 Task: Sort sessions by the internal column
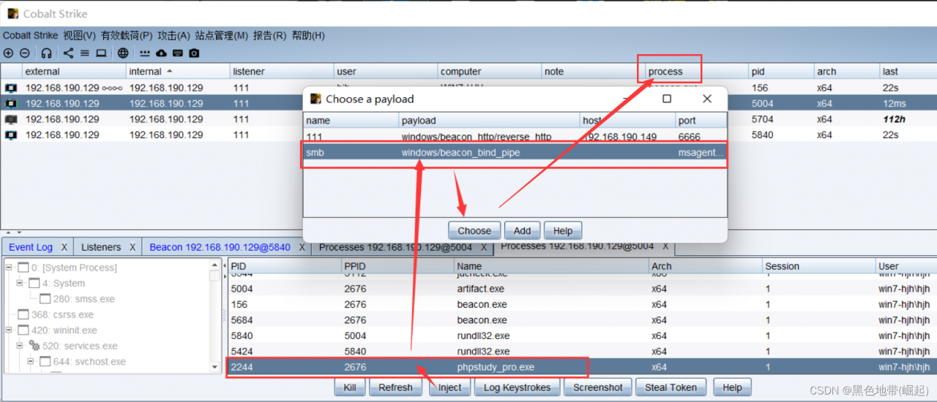tap(177, 72)
